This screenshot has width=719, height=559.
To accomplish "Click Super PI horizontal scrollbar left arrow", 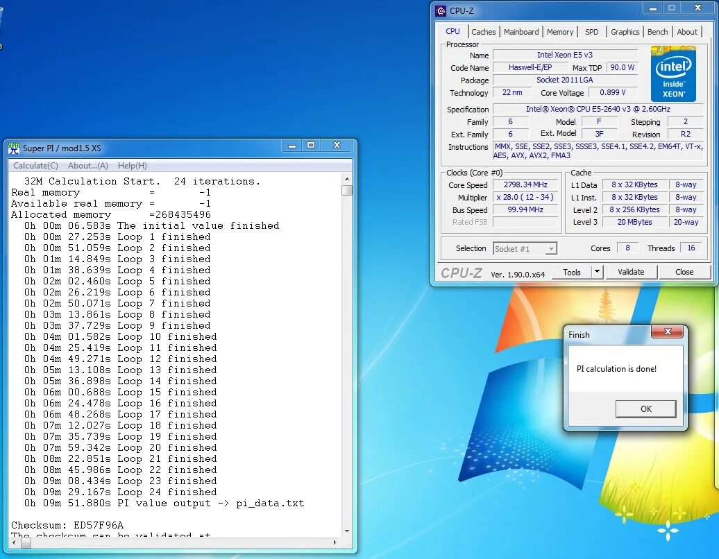I will coord(14,542).
